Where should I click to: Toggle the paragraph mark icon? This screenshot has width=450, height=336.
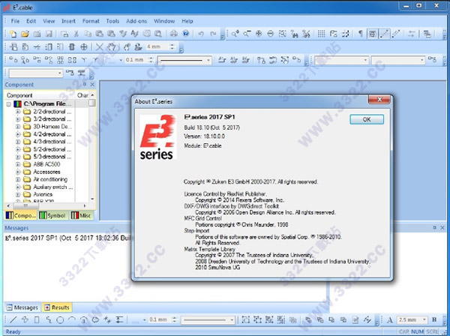[360, 34]
